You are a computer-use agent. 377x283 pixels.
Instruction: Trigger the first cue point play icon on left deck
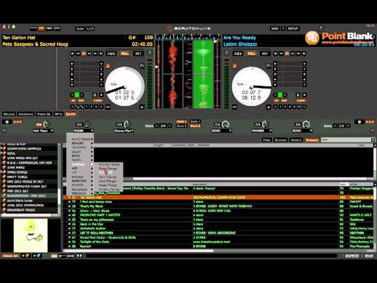(72, 64)
